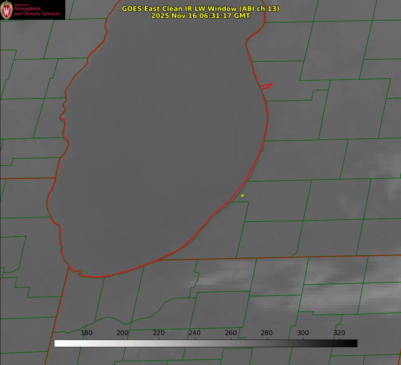Screen dimensions: 401x365
Task: Select the 300 label on the temperature scale
Action: (303, 333)
